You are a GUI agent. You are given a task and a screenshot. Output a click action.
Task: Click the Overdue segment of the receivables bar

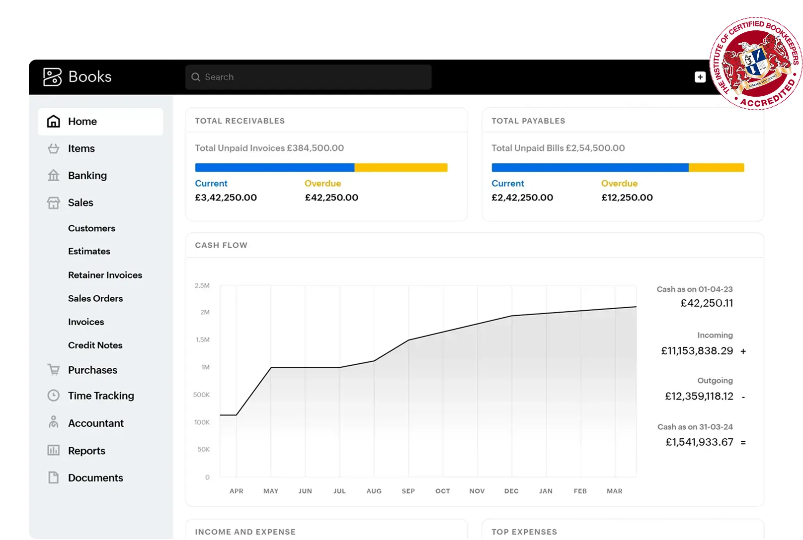(401, 167)
